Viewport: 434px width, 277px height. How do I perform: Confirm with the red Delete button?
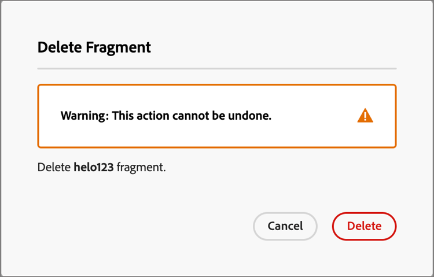click(364, 226)
